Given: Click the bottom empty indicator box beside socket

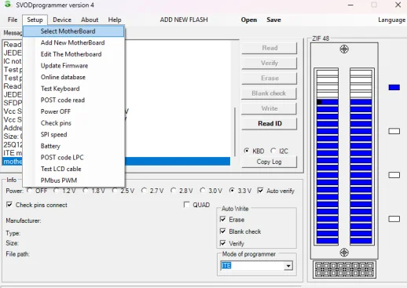Looking at the screenshot, I should (394, 219).
